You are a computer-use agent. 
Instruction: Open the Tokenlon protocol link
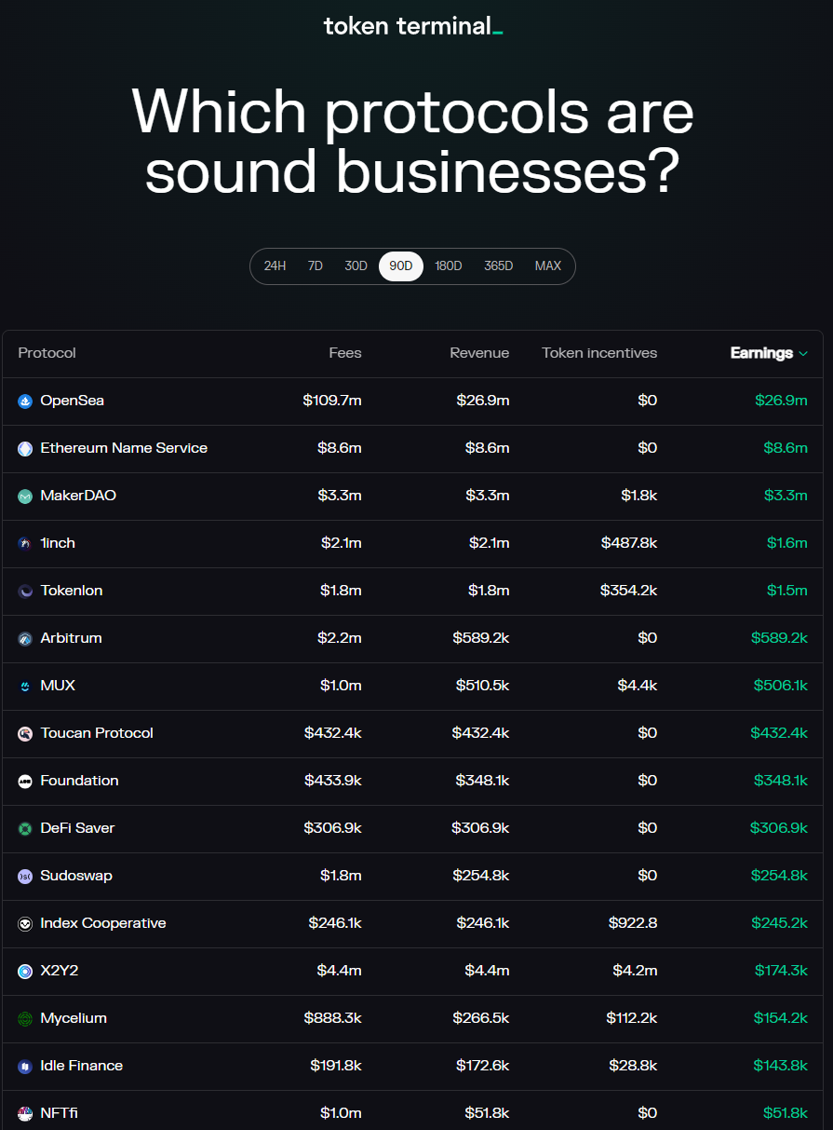(x=72, y=591)
